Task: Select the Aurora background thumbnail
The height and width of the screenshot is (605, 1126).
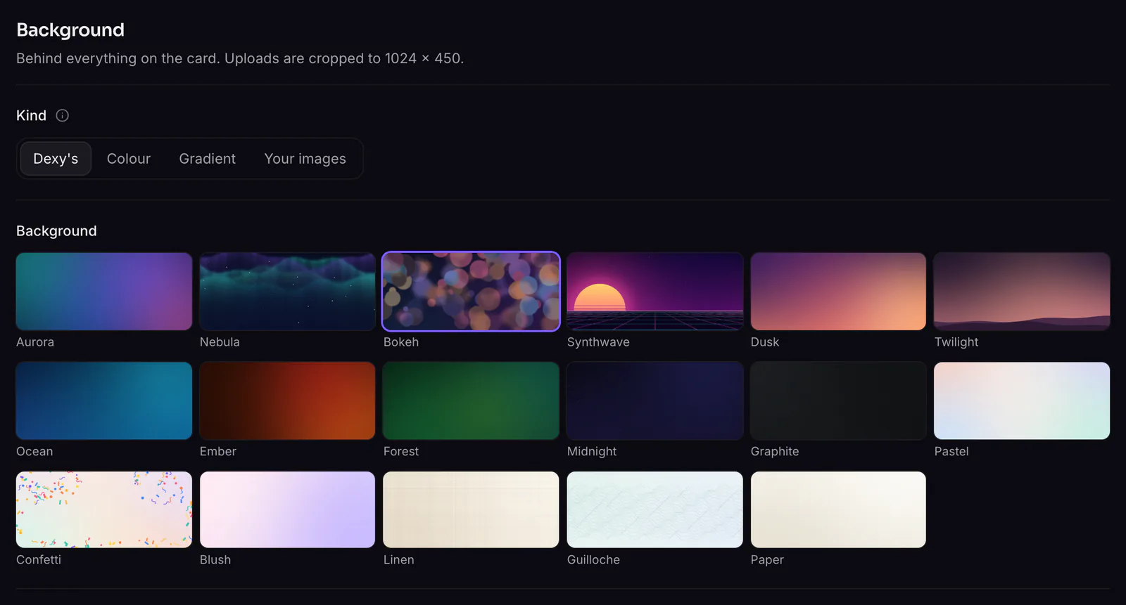Action: pyautogui.click(x=104, y=292)
